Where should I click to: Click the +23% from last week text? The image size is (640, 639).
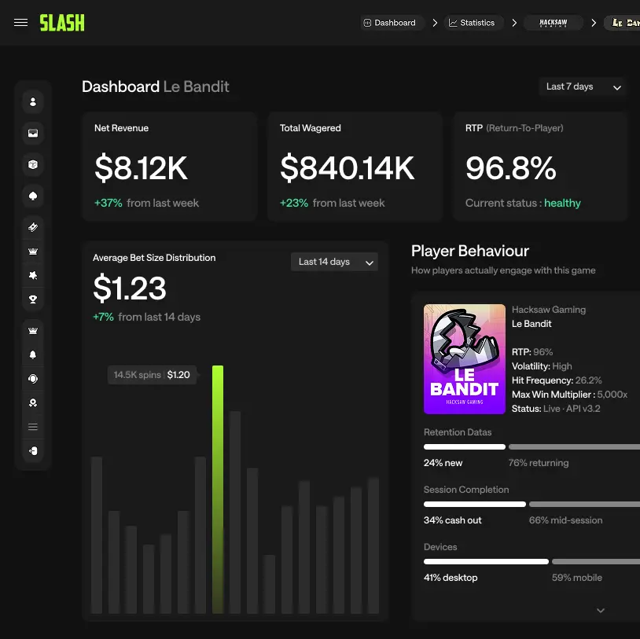pos(333,203)
